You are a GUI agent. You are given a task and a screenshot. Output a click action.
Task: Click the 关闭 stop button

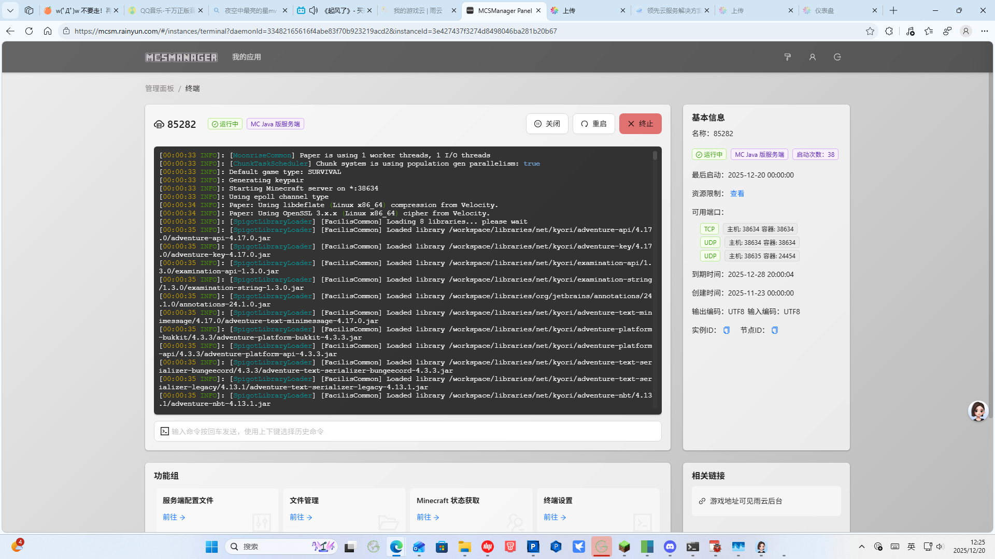pyautogui.click(x=547, y=124)
